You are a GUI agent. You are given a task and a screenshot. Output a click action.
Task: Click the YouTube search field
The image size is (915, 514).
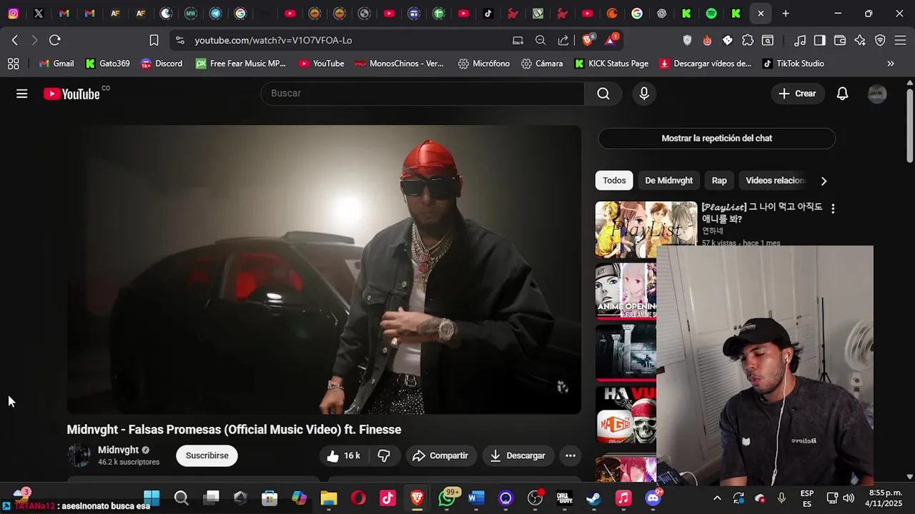[422, 94]
